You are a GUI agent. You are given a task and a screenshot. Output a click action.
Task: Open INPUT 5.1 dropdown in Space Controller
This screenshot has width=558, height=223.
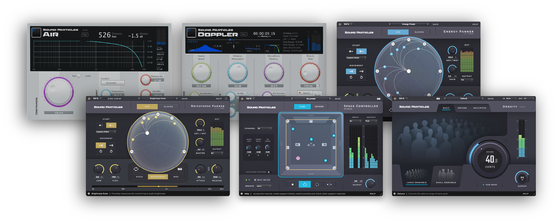pyautogui.click(x=355, y=121)
